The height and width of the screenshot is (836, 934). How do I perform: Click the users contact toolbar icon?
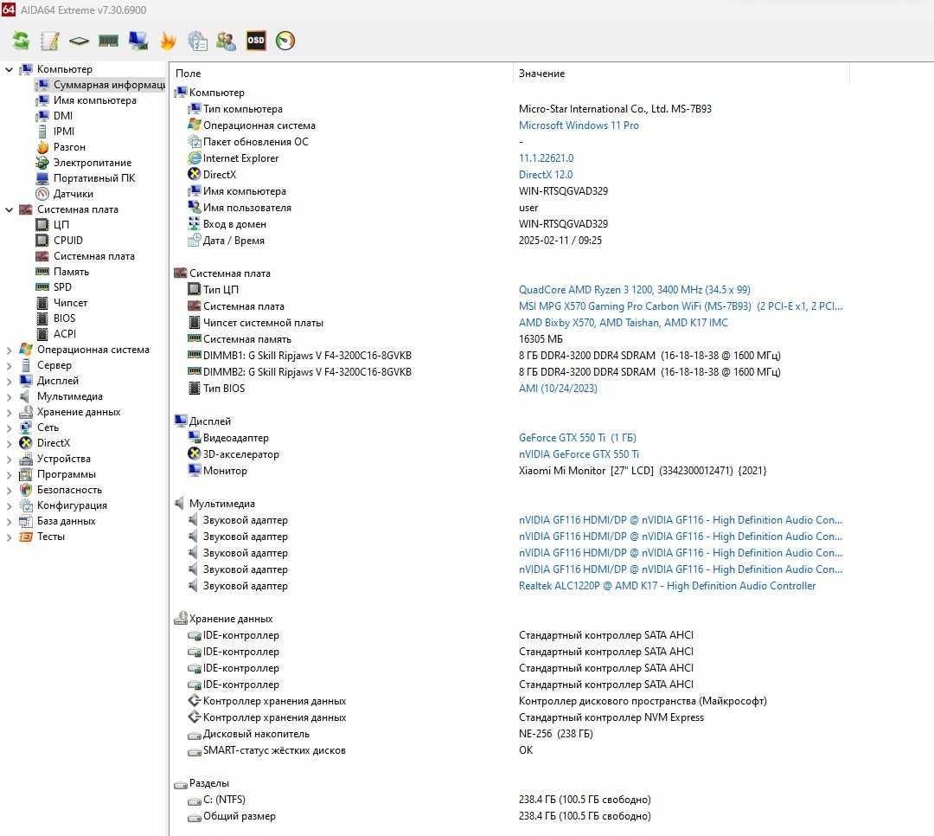(227, 41)
